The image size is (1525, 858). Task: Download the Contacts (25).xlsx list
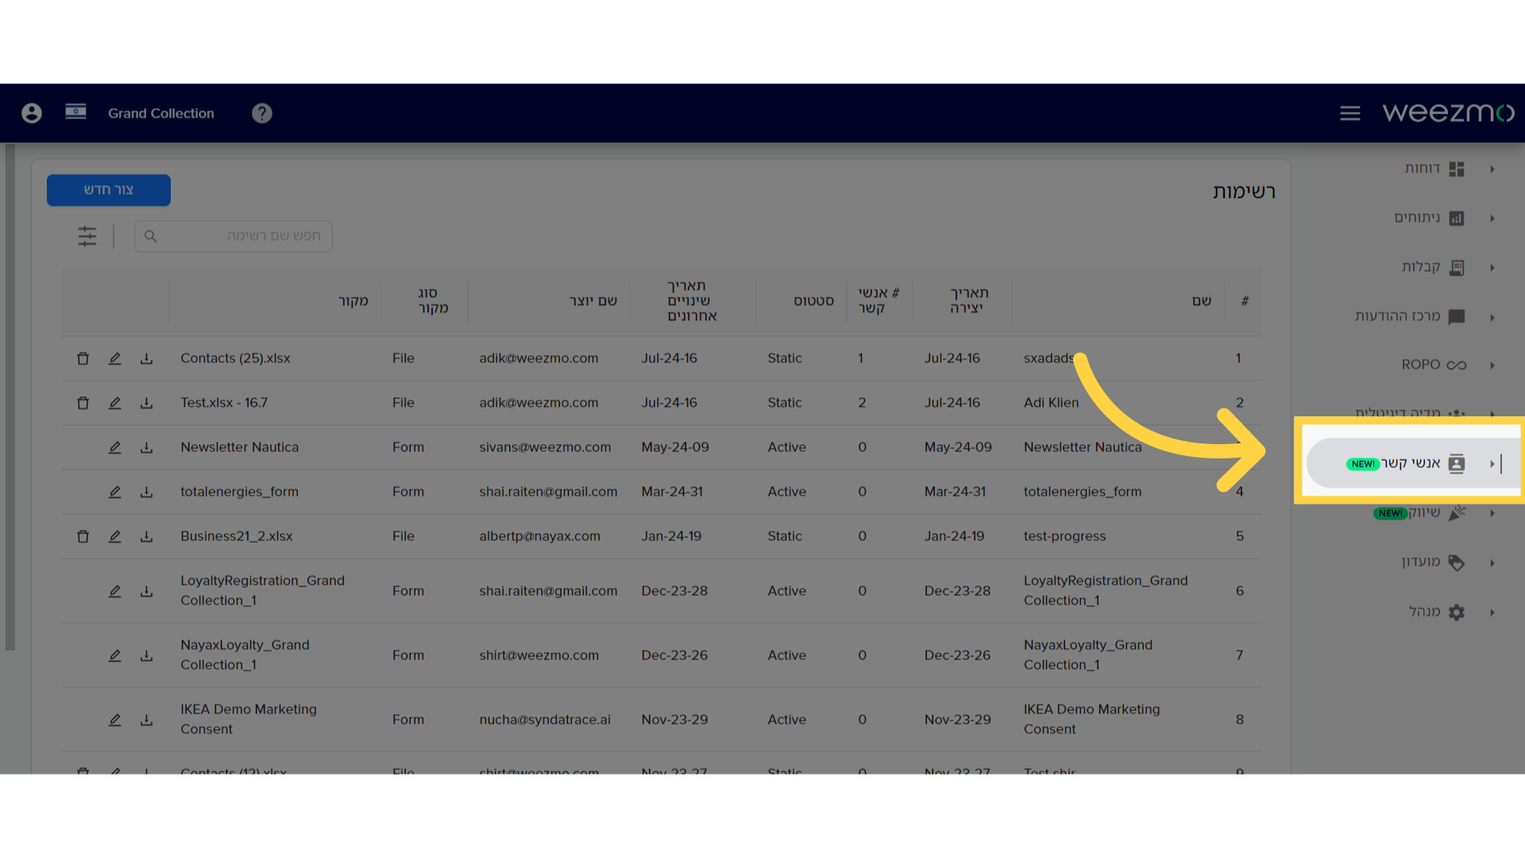[x=146, y=358]
